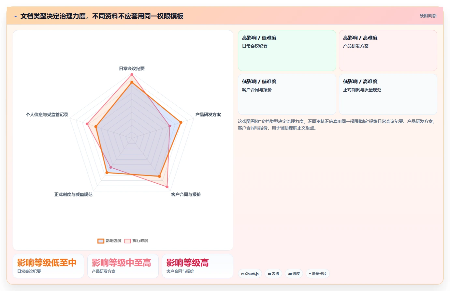Screen dimensions: 450x291
Task: Open the 高影响 / 高难度 quadrant card
Action: (388, 51)
